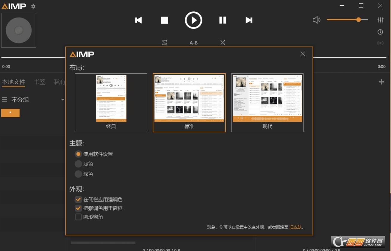Select the 使用软件设置 theme option
This screenshot has width=391, height=251.
[94, 154]
